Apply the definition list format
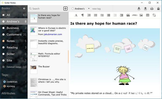 click(x=109, y=15)
